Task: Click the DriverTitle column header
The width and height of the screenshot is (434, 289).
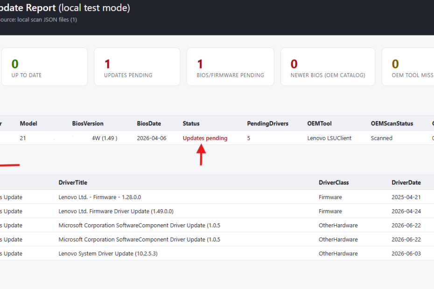Action: (73, 183)
